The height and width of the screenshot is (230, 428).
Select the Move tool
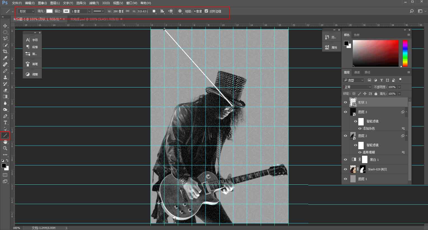[5, 26]
